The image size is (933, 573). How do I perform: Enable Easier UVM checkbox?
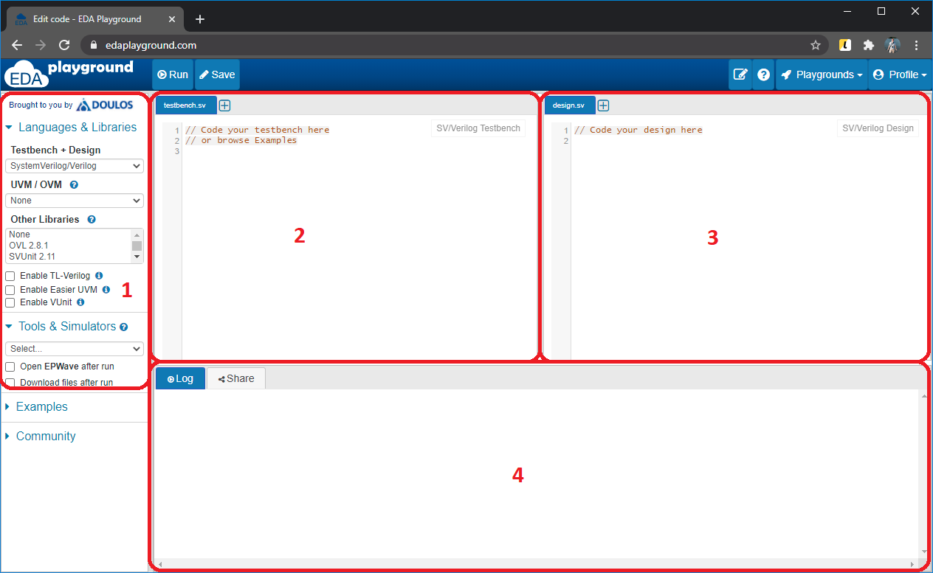coord(10,290)
